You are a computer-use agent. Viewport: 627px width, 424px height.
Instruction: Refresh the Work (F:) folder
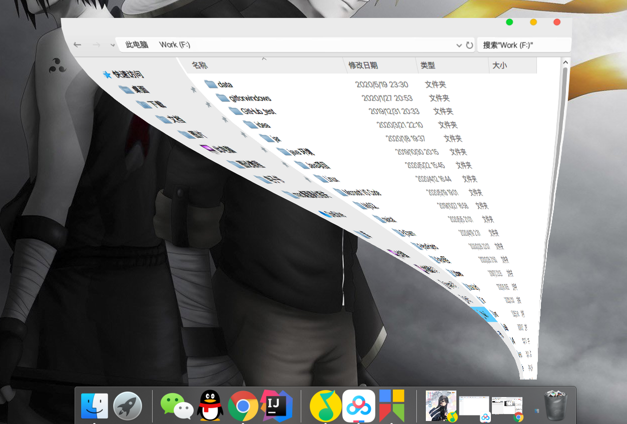(x=469, y=45)
